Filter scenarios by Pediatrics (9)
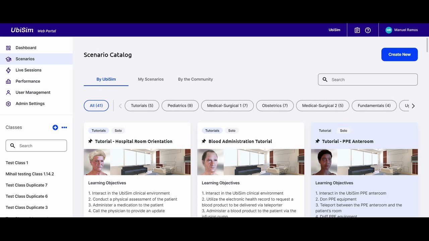The width and height of the screenshot is (429, 241). point(180,105)
